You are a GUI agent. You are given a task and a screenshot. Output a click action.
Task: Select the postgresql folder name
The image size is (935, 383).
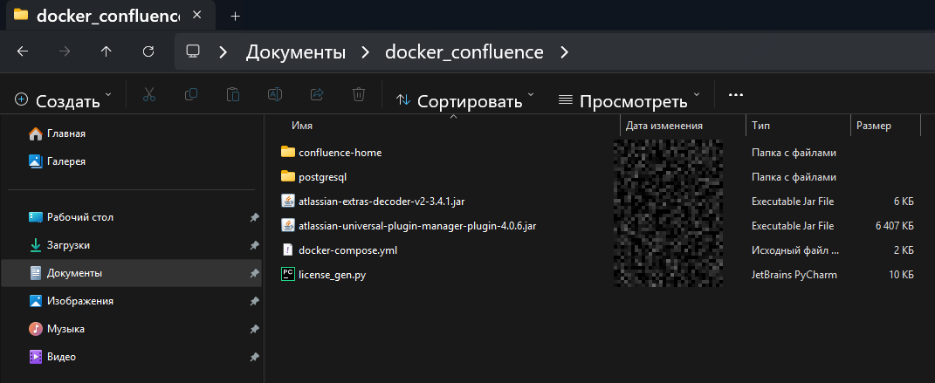pyautogui.click(x=323, y=177)
